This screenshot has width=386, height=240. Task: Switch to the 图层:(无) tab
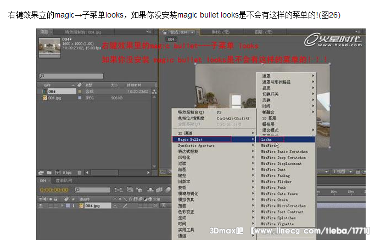click(264, 32)
